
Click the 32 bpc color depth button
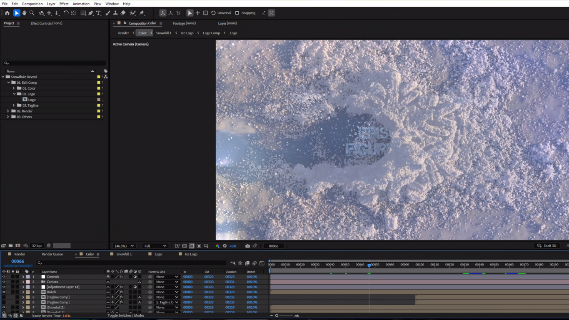tap(37, 246)
